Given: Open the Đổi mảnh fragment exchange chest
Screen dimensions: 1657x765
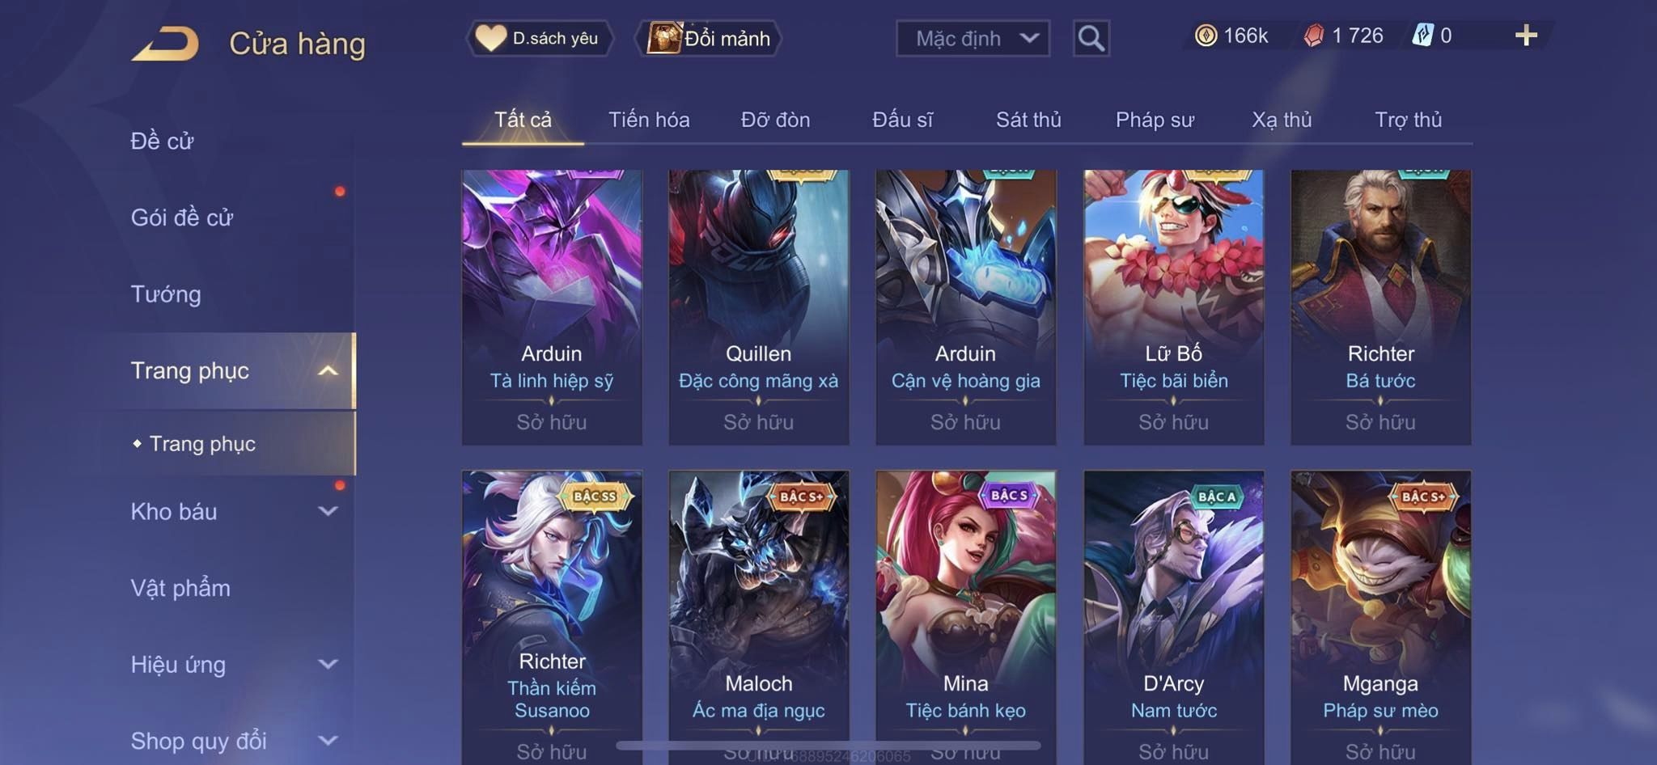Looking at the screenshot, I should [710, 38].
